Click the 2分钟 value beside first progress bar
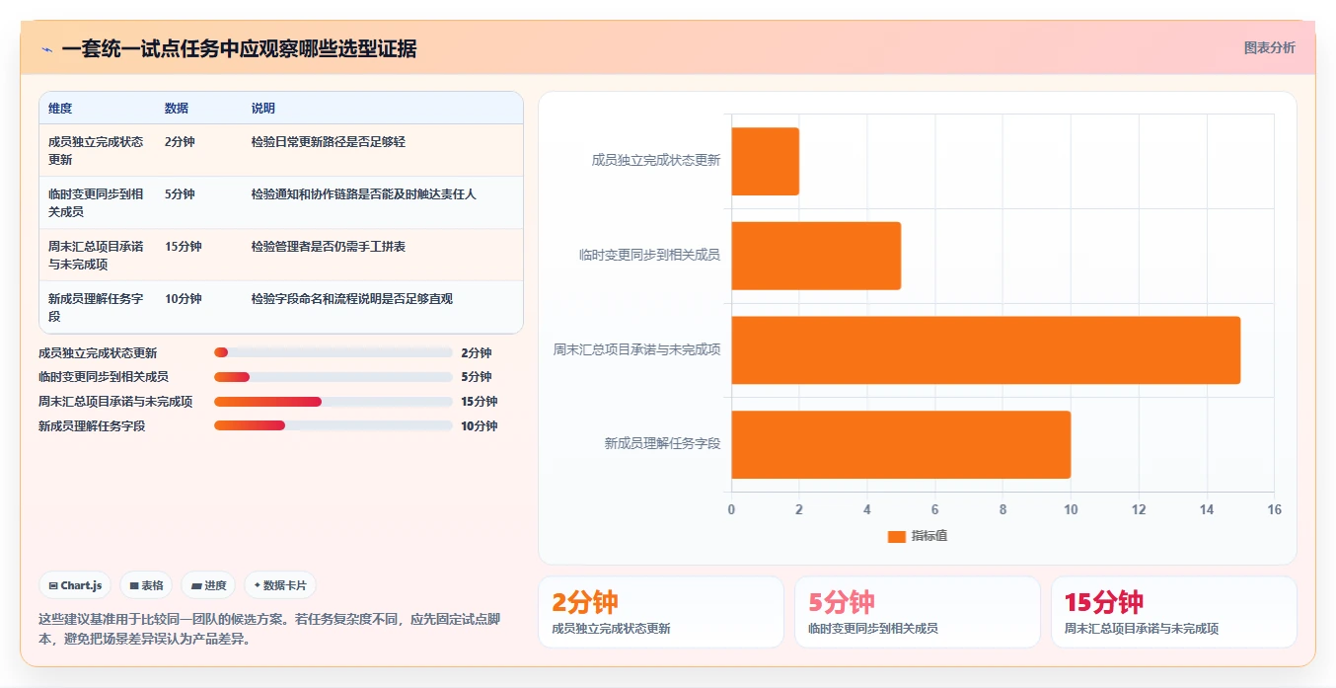1336x688 pixels. coord(476,352)
